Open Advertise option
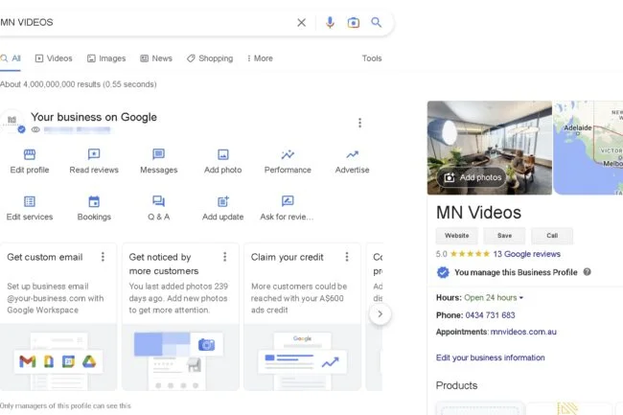 pyautogui.click(x=352, y=162)
